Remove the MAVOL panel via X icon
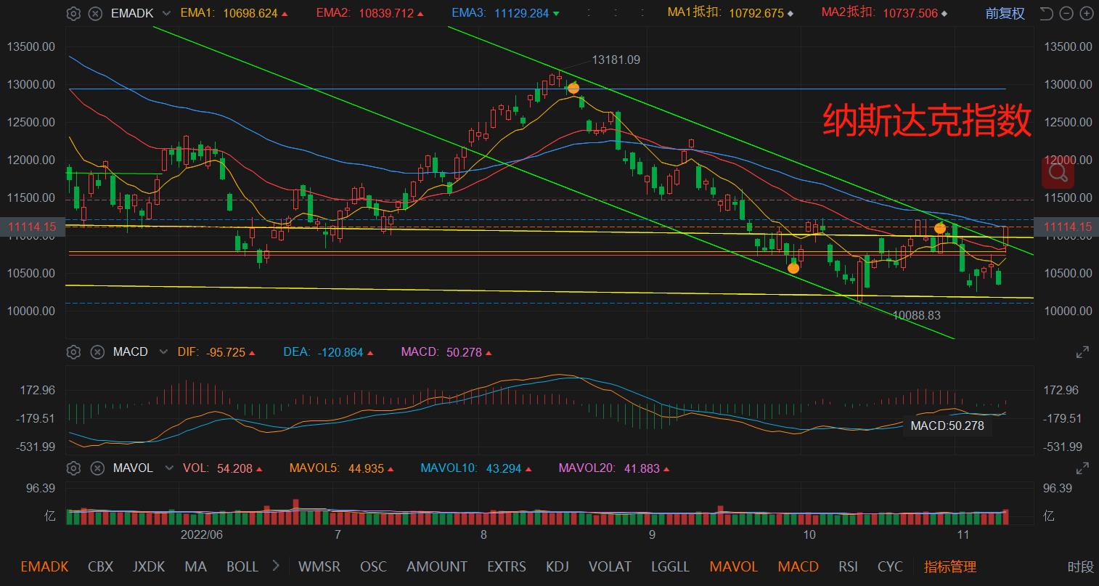Screen dimensions: 1099x586 (97, 468)
